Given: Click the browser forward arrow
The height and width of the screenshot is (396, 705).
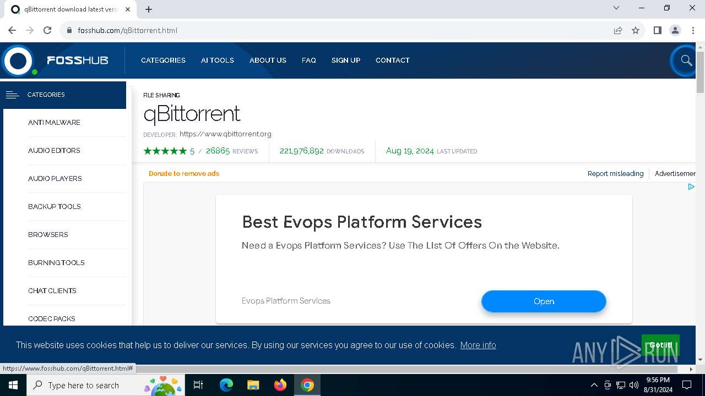Looking at the screenshot, I should 30,30.
